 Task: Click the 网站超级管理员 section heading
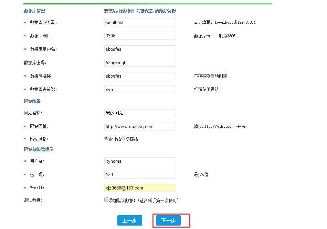39,149
